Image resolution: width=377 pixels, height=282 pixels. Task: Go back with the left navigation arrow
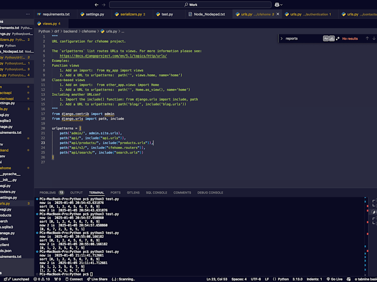click(x=97, y=5)
